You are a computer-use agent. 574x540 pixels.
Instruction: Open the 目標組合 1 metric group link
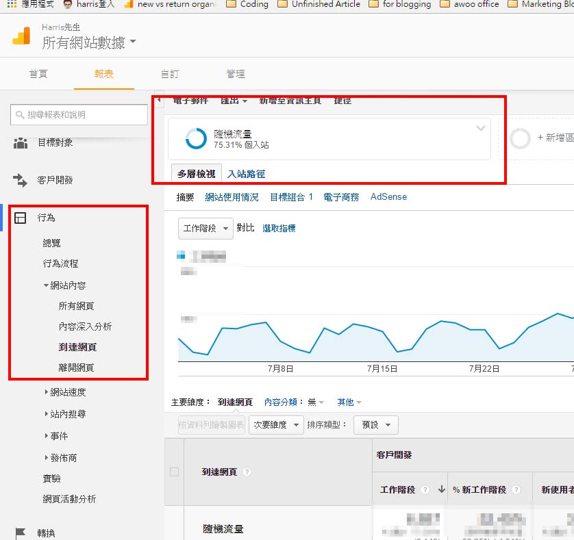291,197
